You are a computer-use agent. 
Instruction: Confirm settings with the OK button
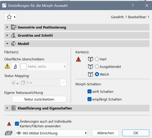[136, 133]
